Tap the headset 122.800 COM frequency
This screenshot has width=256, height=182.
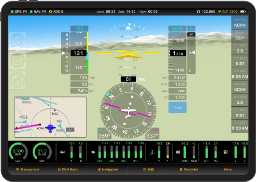(206, 12)
